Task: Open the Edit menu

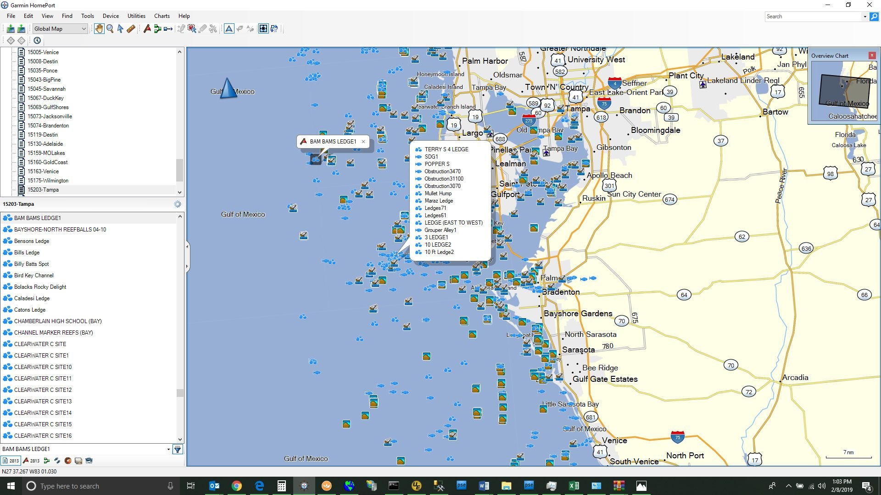Action: 28,16
